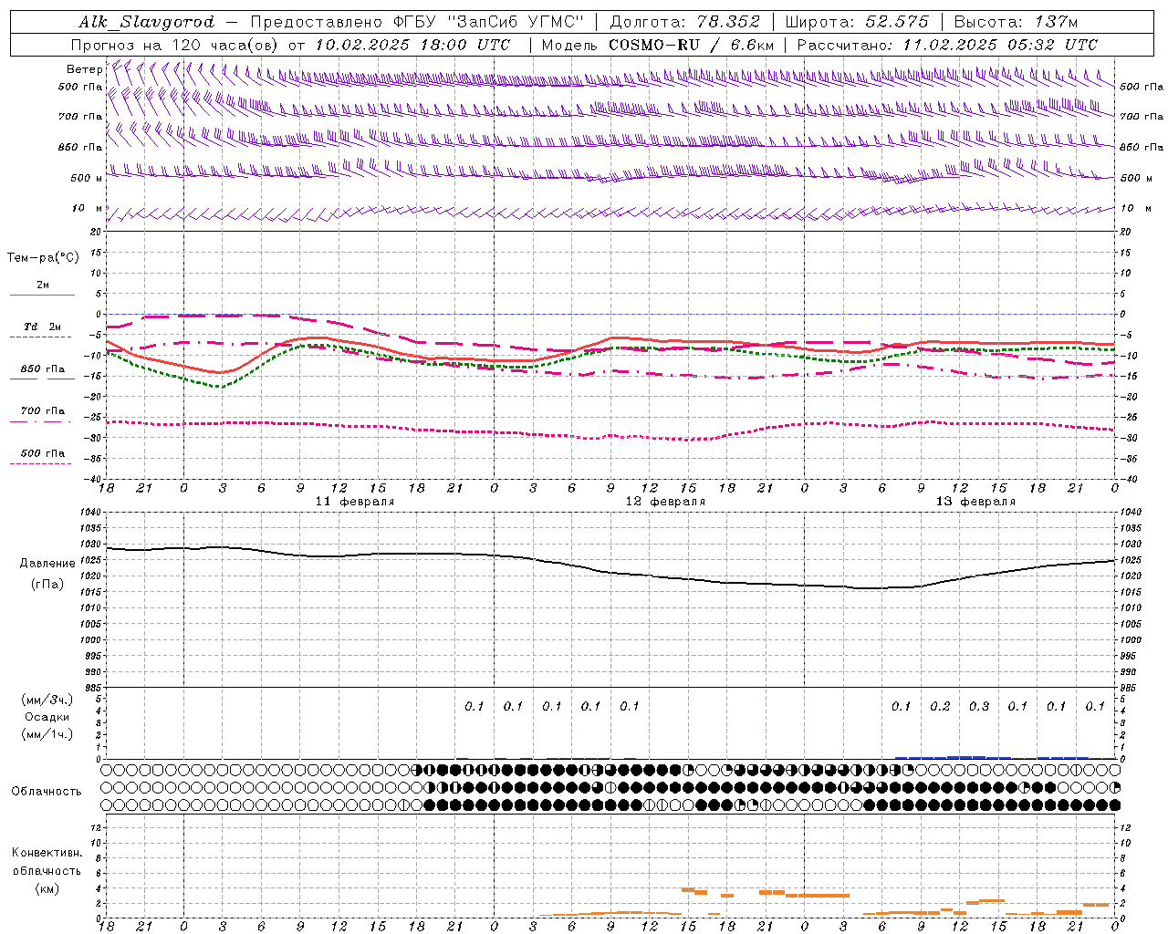Viewport: 1168px width, 934px height.
Task: Click the Осадки precipitation label
Action: pos(47,717)
